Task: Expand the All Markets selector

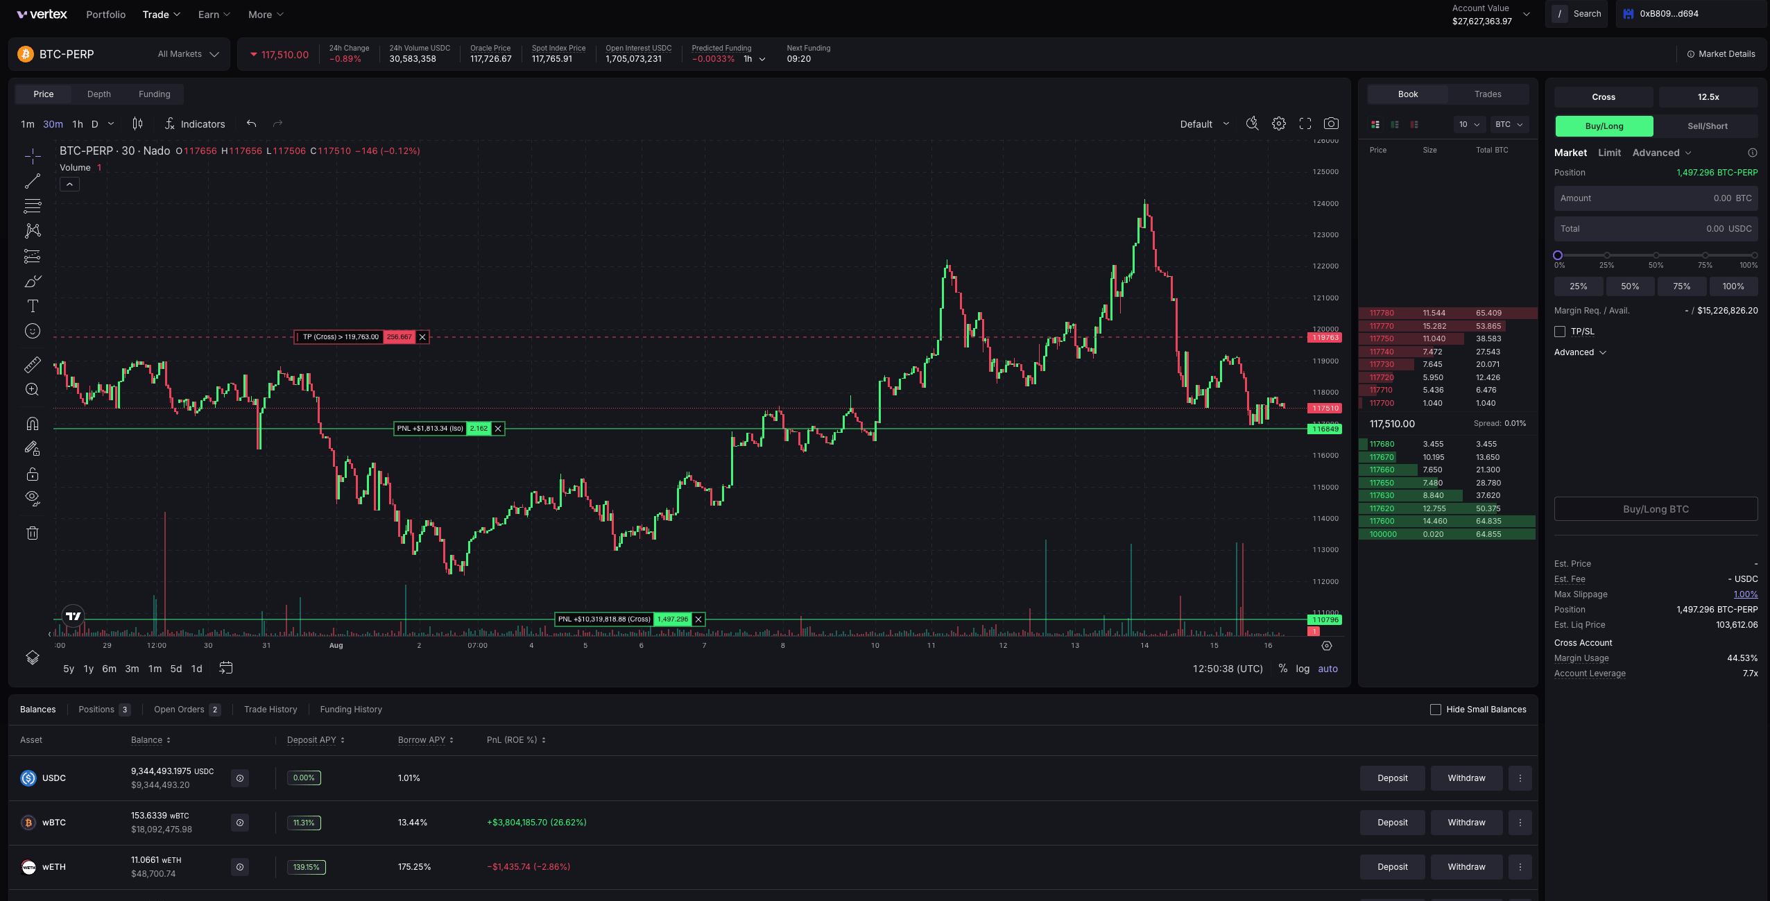Action: pyautogui.click(x=188, y=54)
